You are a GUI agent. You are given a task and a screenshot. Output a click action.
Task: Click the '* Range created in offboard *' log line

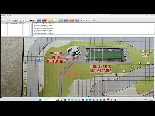40,27
